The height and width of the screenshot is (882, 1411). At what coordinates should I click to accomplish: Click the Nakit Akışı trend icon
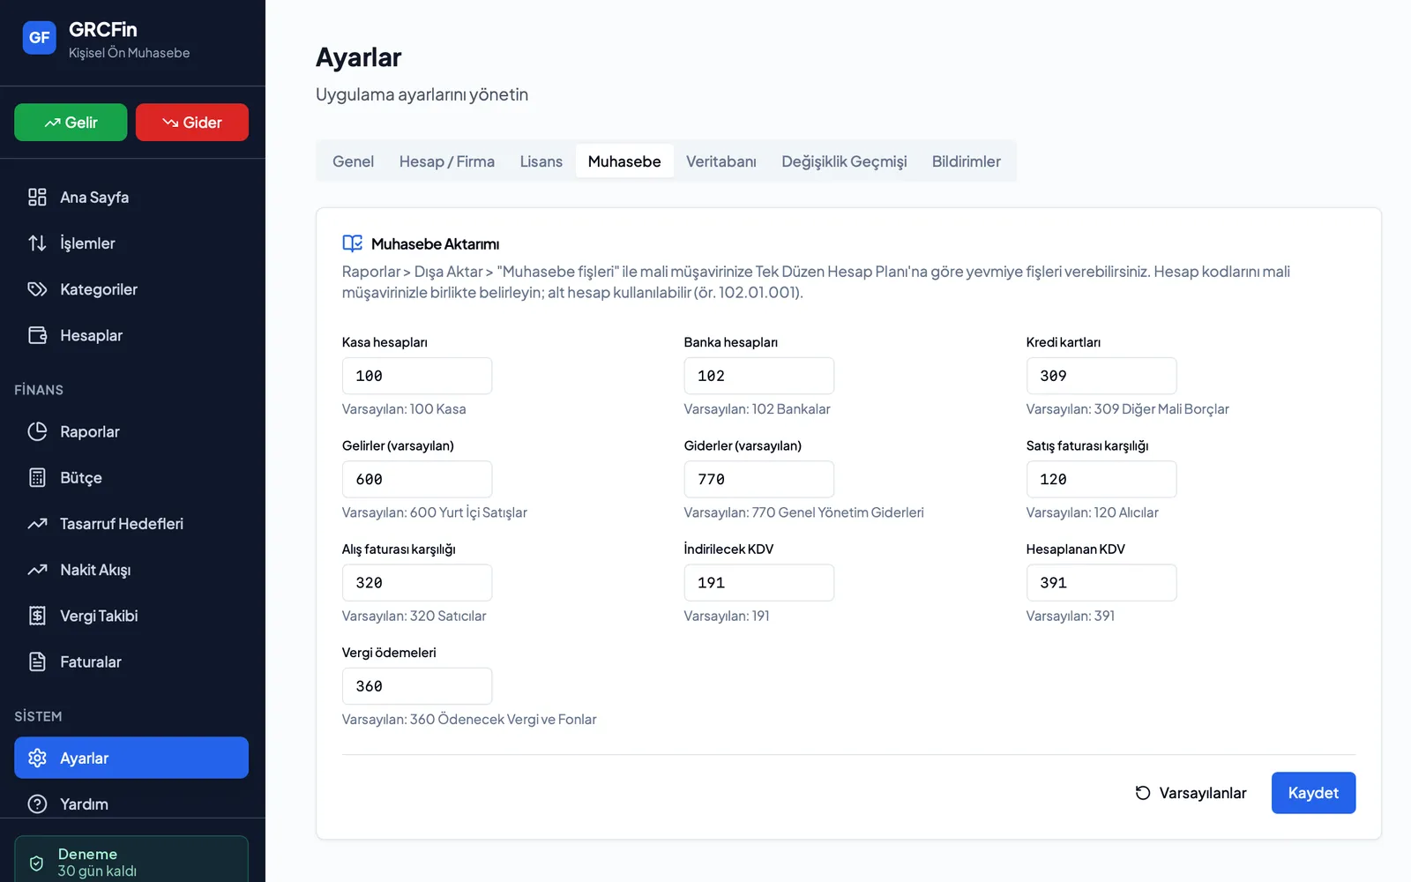[37, 570]
